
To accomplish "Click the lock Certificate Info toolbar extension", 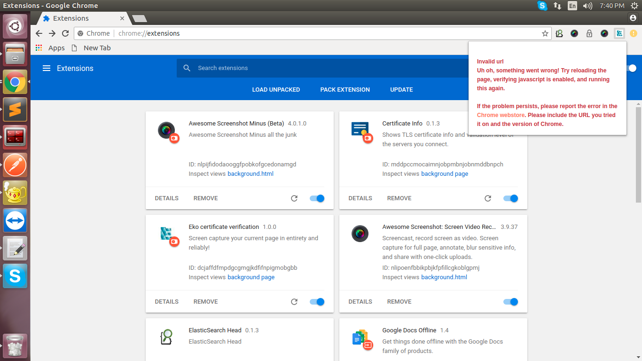I will (589, 33).
